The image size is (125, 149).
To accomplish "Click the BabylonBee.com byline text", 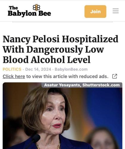I will pos(71,69).
